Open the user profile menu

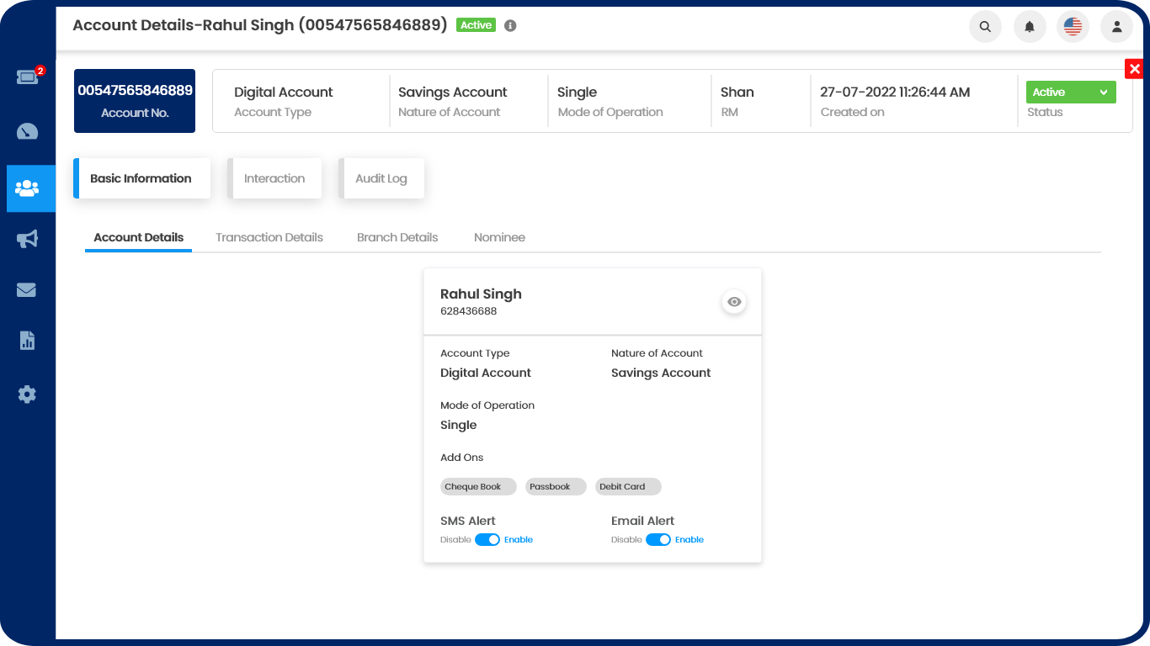click(1116, 27)
